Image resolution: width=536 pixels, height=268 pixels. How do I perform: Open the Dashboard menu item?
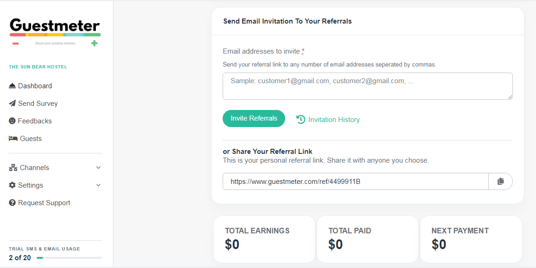[31, 85]
